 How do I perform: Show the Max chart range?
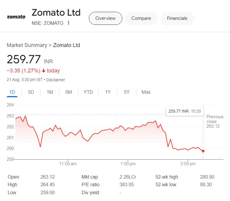point(146,92)
